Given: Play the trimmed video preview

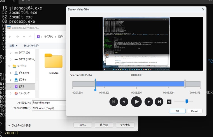Looking at the screenshot, I should click(136, 102).
